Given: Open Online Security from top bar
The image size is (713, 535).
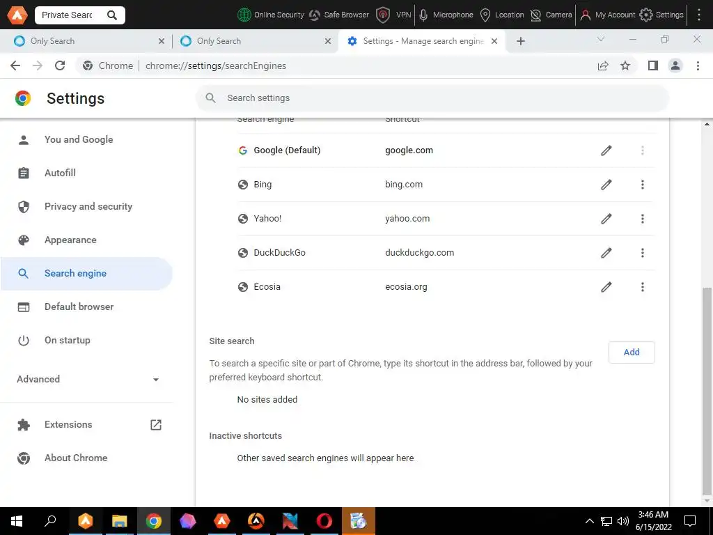Looking at the screenshot, I should (271, 15).
